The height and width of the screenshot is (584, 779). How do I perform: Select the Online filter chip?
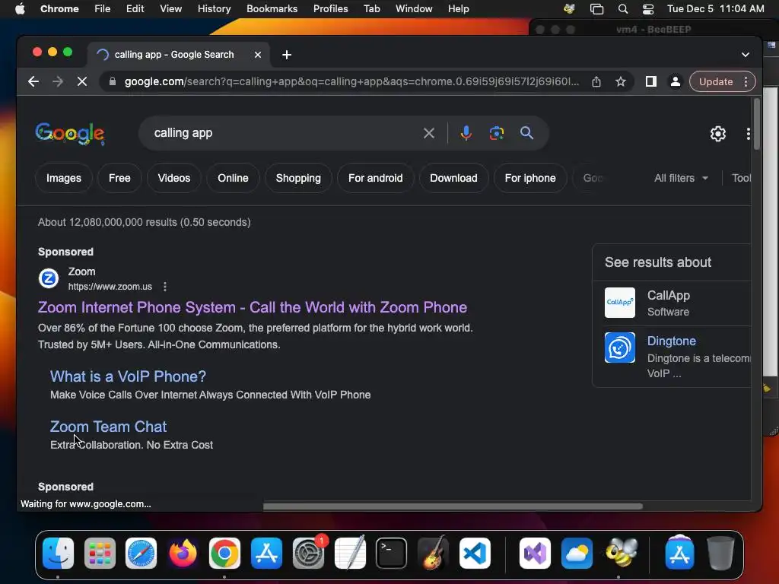tap(233, 178)
